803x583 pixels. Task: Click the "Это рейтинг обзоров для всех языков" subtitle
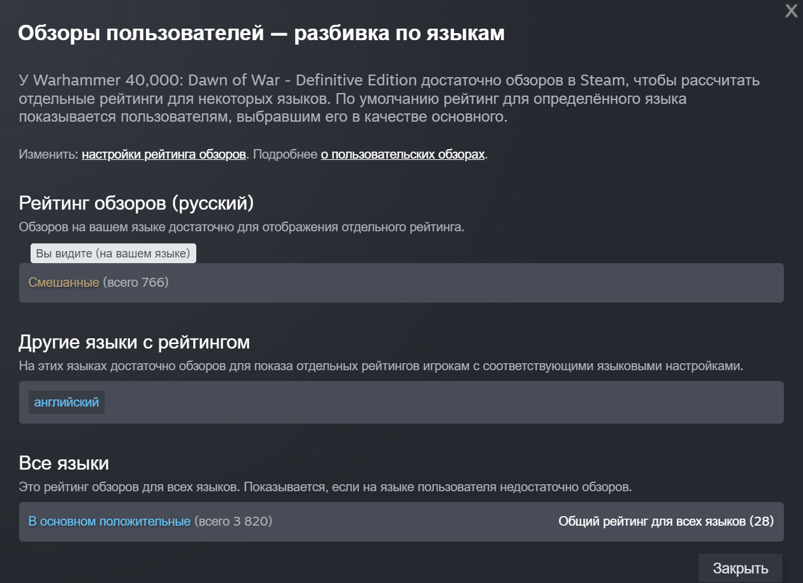(x=325, y=487)
